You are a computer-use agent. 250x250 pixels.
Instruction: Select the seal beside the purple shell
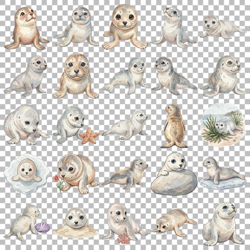pos(22,222)
